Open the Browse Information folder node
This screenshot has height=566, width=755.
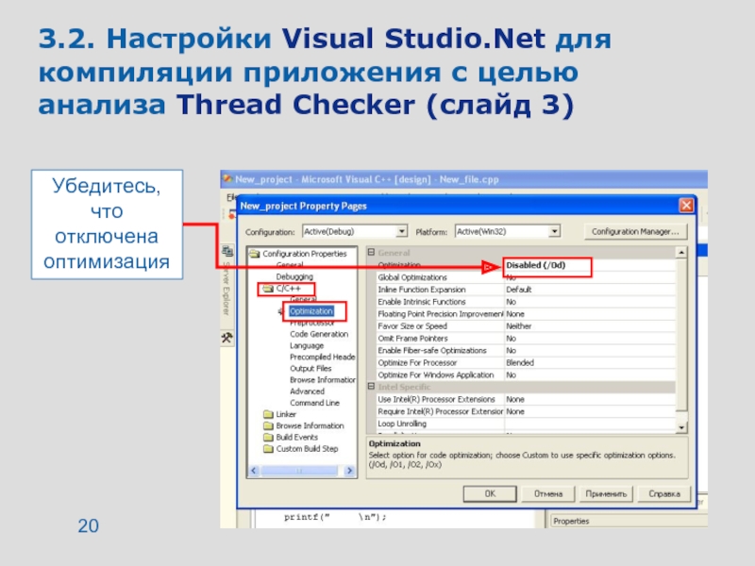tap(310, 426)
